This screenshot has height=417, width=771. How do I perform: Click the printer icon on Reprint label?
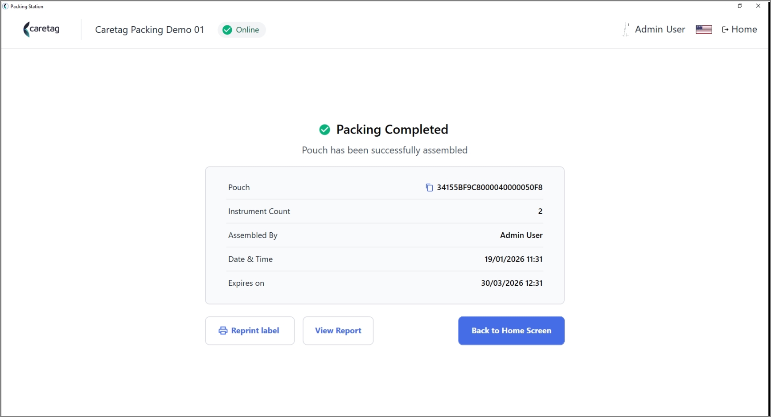coord(223,331)
